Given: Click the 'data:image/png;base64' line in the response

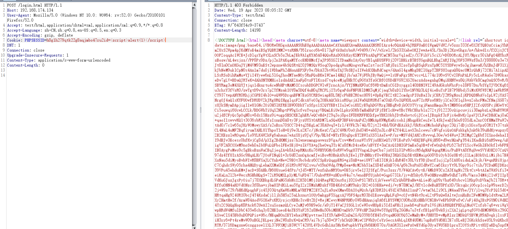Looking at the screenshot, I should [x=361, y=45].
